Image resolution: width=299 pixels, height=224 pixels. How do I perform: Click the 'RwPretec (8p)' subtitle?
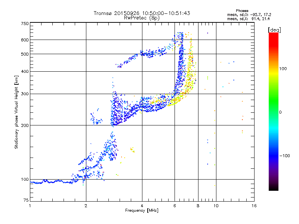click(x=142, y=18)
